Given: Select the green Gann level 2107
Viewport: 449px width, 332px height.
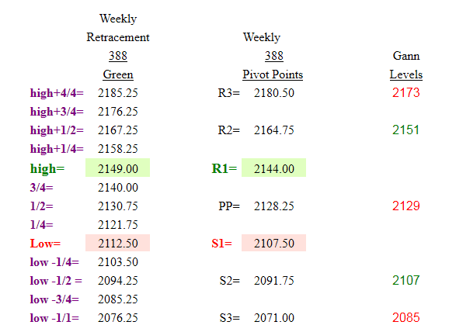Looking at the screenshot, I should tap(405, 280).
